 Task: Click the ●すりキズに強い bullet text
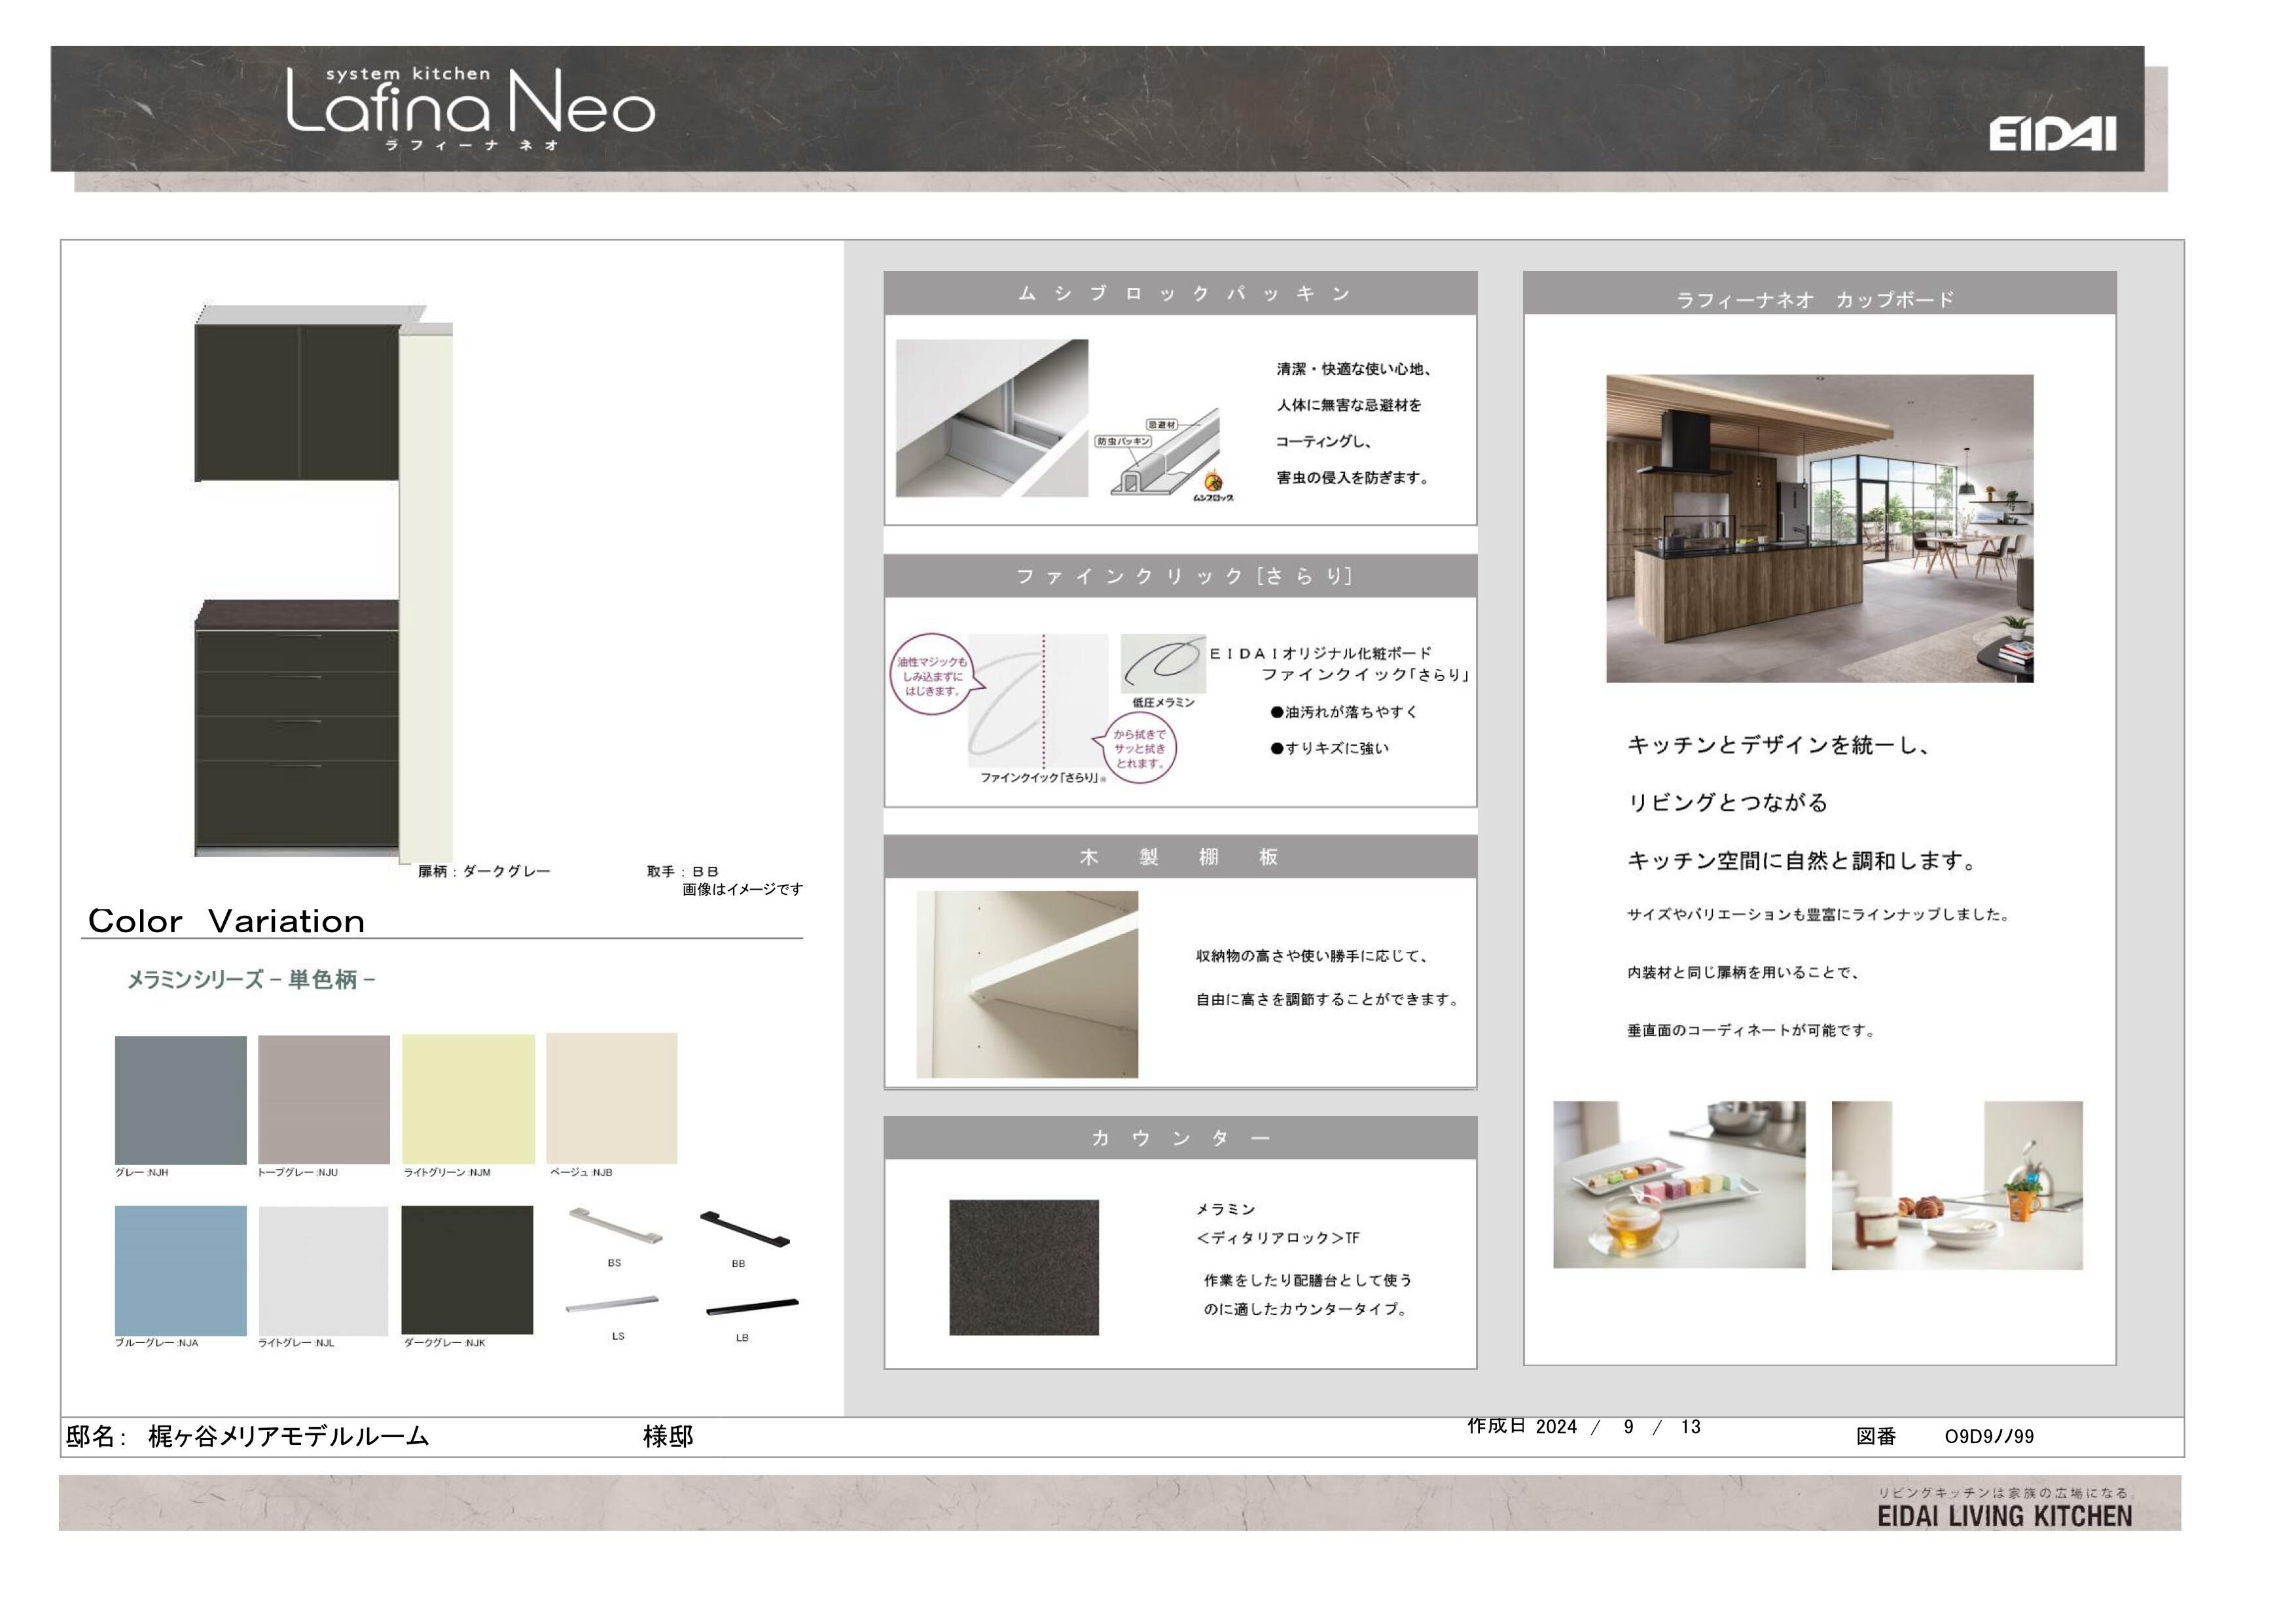coord(1330,748)
